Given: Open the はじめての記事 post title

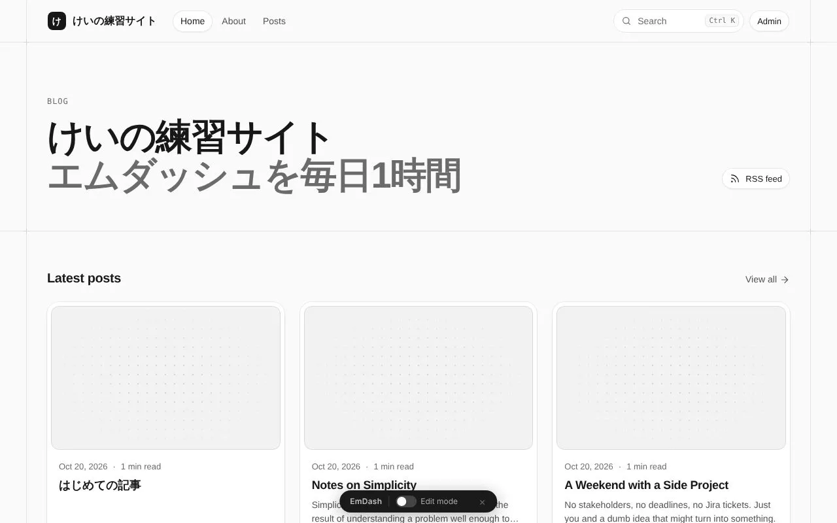Looking at the screenshot, I should [100, 485].
